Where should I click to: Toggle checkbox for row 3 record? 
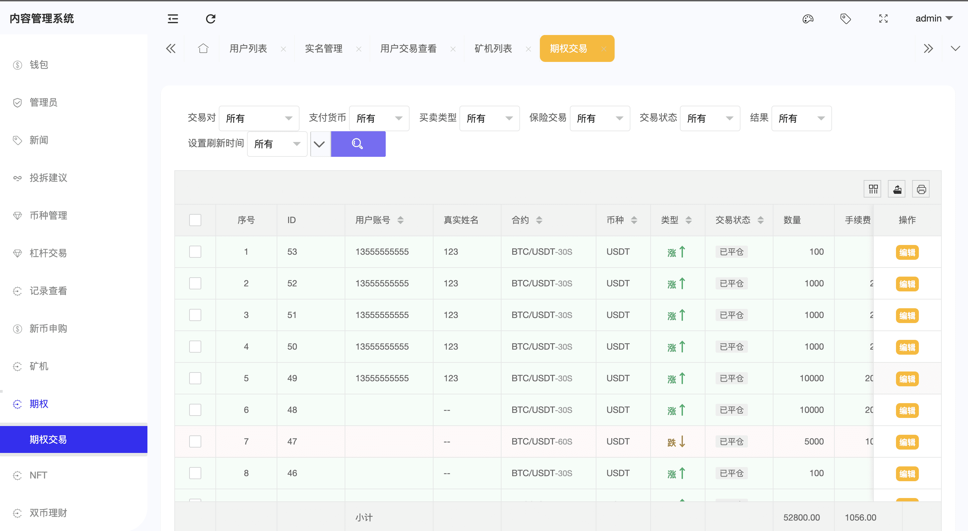195,315
